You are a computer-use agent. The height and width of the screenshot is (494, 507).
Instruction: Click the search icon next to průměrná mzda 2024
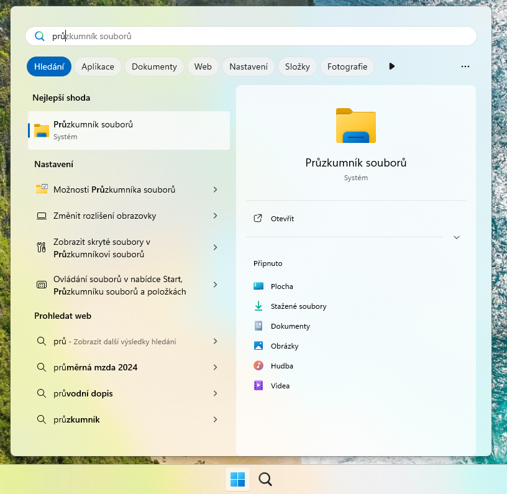coord(42,367)
